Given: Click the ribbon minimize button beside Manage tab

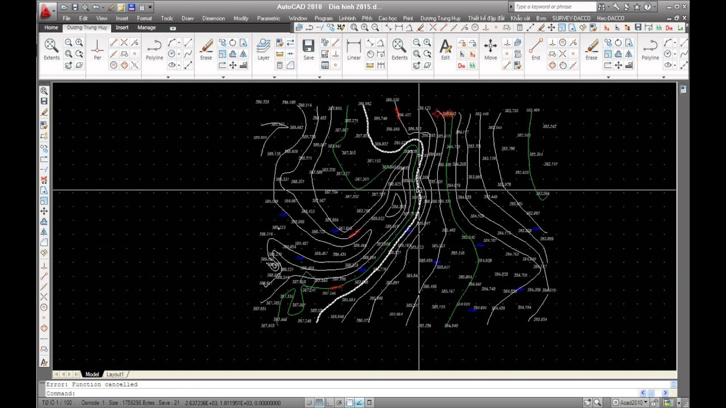Looking at the screenshot, I should (x=172, y=28).
